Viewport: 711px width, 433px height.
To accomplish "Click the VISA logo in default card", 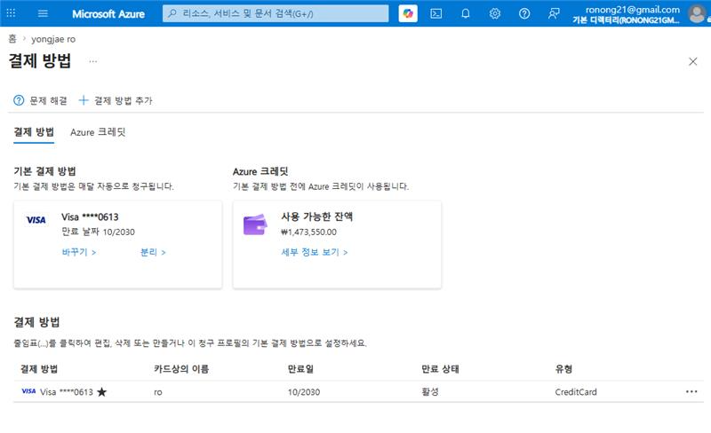I will tap(36, 220).
